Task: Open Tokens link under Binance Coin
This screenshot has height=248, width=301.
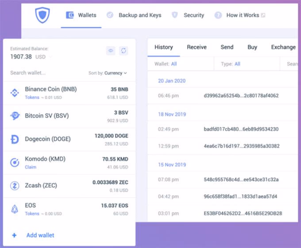Action: [x=32, y=97]
